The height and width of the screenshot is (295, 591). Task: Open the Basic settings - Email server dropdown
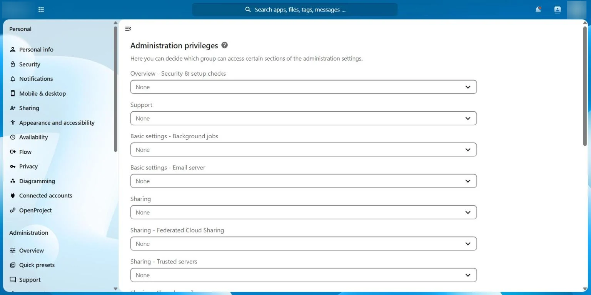[x=304, y=181]
